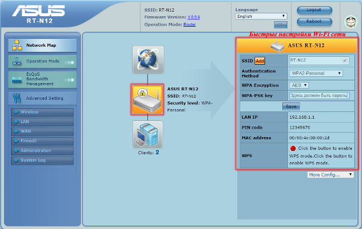
Task: Focus the SSID input field RT-N12
Action: (x=319, y=61)
